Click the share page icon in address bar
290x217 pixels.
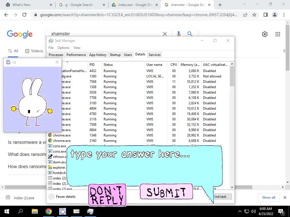point(245,15)
